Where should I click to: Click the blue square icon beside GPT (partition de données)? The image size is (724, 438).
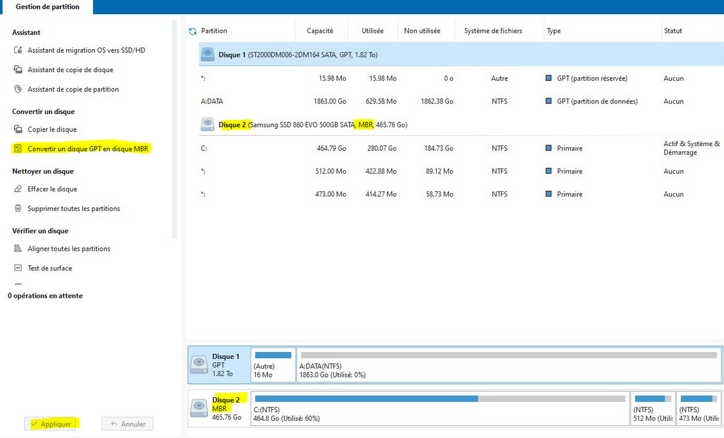[x=548, y=101]
